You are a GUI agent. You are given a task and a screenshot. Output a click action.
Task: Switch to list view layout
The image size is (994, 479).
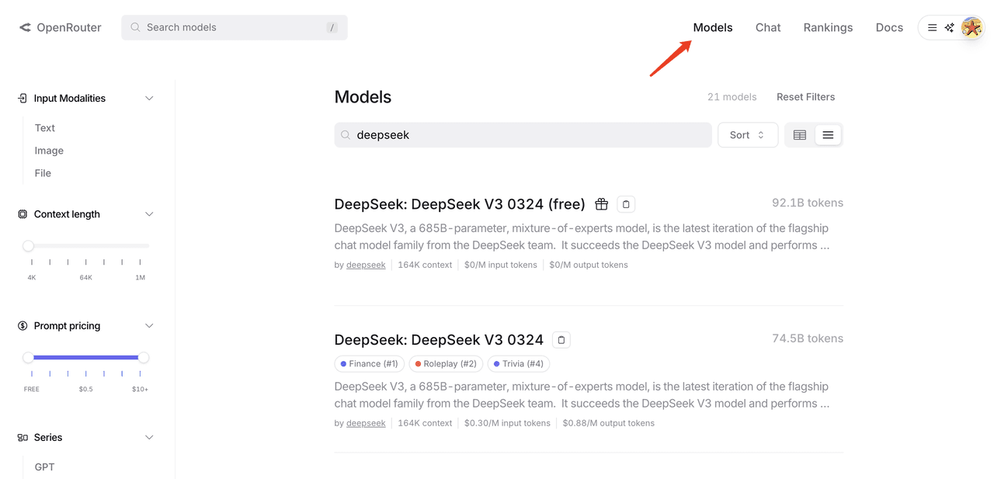[x=828, y=135]
